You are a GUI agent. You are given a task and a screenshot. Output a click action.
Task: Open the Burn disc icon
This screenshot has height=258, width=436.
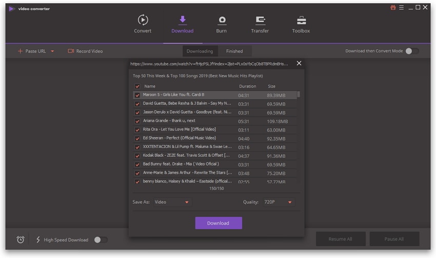[x=222, y=20]
